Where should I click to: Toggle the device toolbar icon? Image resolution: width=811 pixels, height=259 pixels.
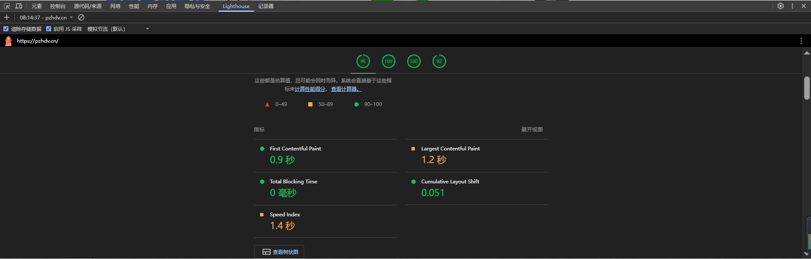(19, 6)
